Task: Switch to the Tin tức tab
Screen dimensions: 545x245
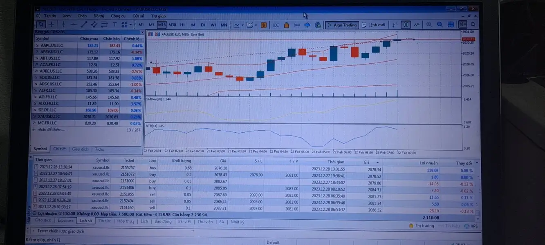Action: pyautogui.click(x=105, y=221)
